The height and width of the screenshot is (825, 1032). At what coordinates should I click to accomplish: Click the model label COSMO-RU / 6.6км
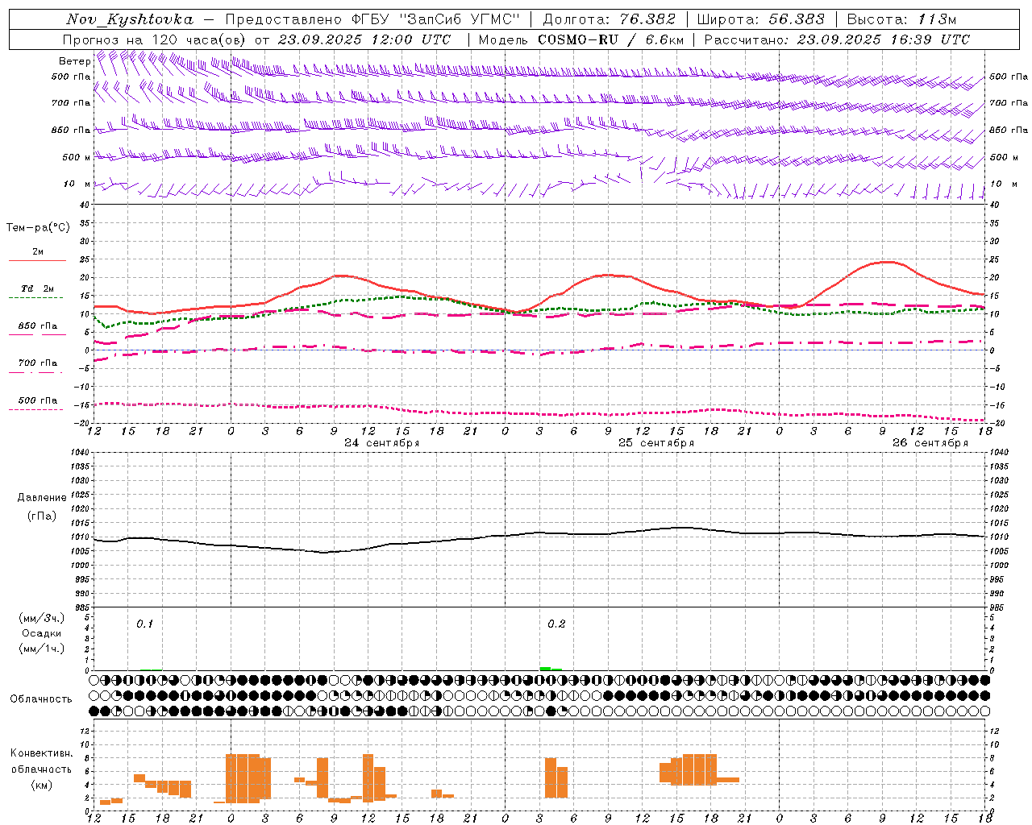pos(611,39)
